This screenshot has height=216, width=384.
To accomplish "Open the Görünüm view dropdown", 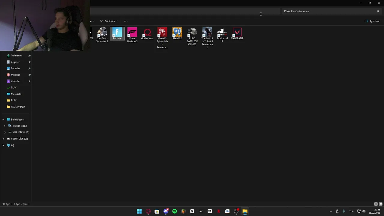I will tap(109, 21).
